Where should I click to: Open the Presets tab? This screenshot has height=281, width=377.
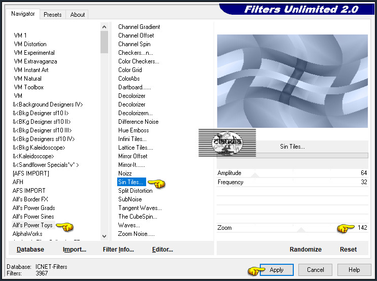[x=53, y=15]
